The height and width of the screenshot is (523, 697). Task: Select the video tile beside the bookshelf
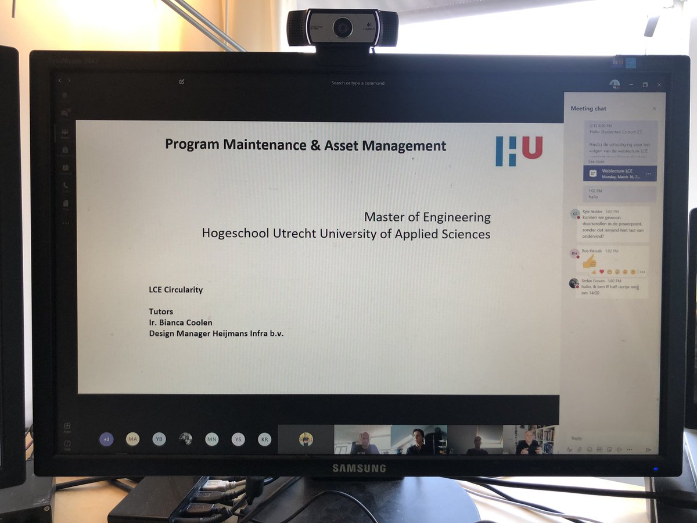click(x=531, y=439)
